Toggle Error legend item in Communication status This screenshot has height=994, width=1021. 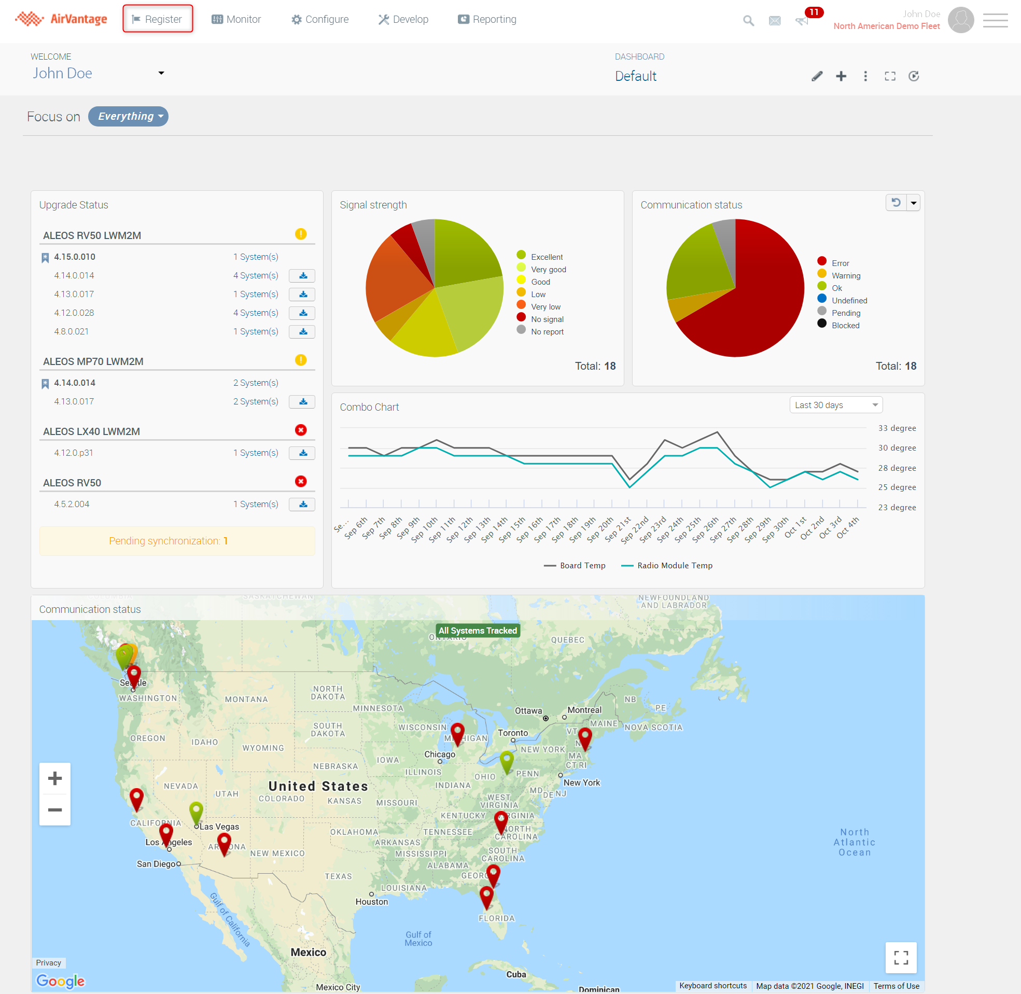pos(840,263)
